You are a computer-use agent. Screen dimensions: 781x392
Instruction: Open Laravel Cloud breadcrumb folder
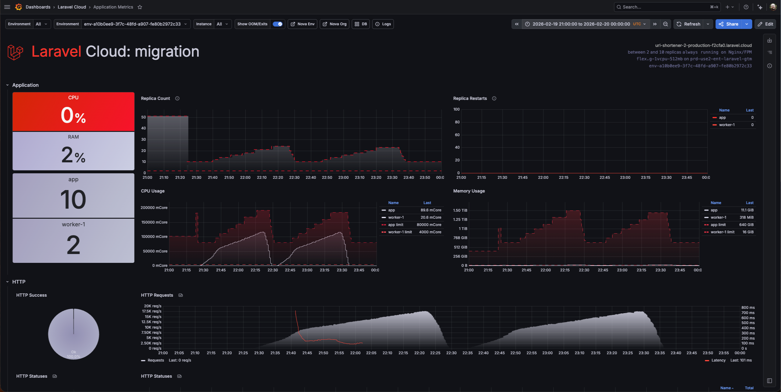pos(72,7)
